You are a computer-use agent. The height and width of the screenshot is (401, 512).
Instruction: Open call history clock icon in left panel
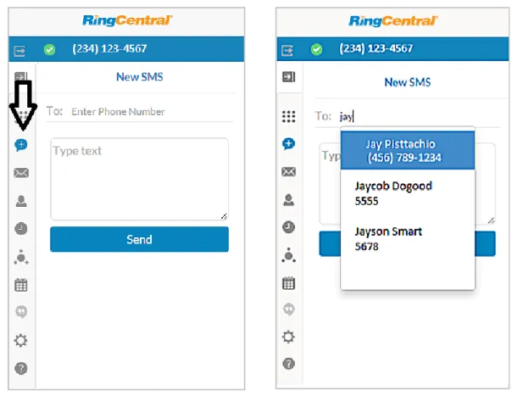click(21, 229)
